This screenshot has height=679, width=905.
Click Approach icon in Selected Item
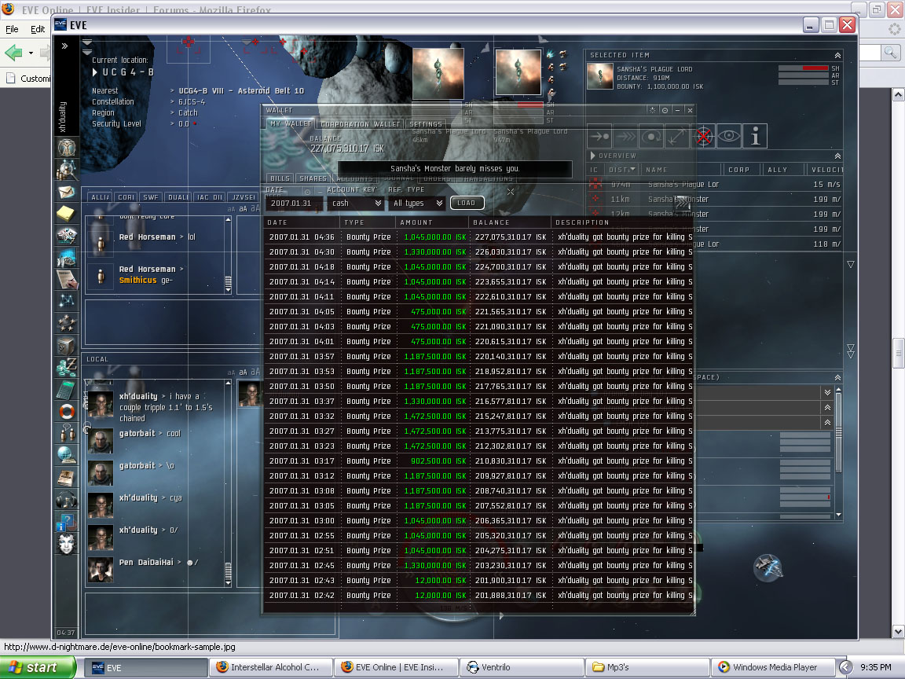click(599, 136)
